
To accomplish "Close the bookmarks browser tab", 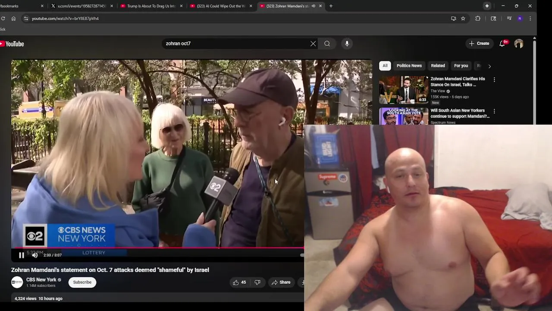I will pyautogui.click(x=42, y=6).
